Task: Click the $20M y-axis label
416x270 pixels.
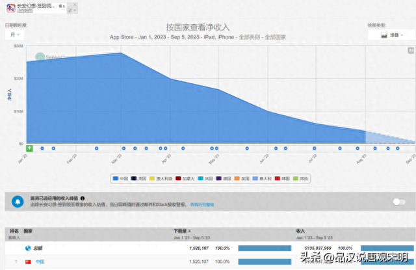Action: coord(19,79)
